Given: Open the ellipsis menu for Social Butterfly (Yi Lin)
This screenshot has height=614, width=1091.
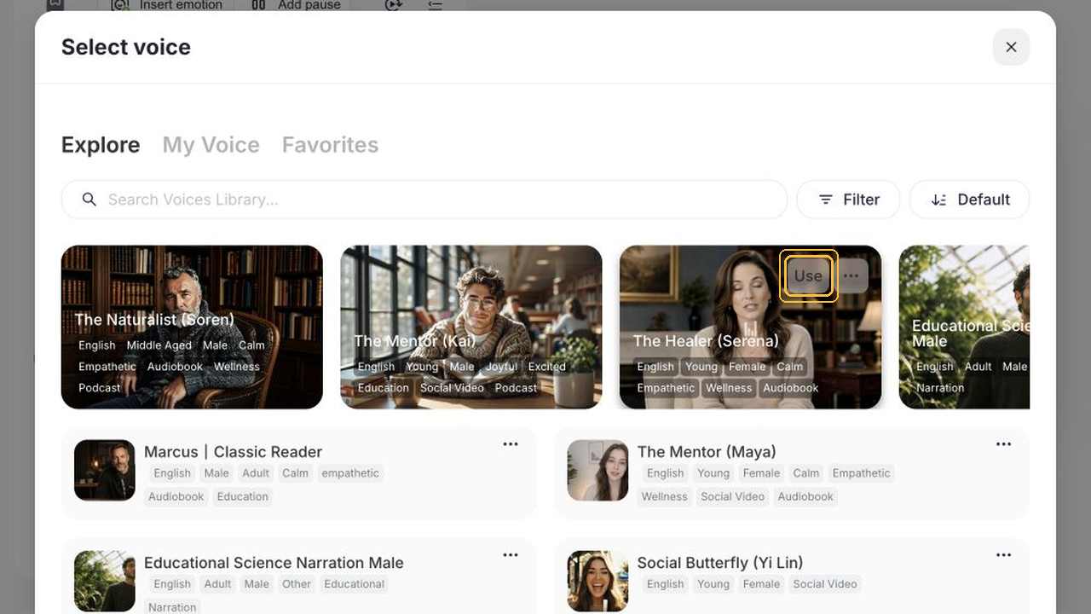Looking at the screenshot, I should coord(1004,555).
